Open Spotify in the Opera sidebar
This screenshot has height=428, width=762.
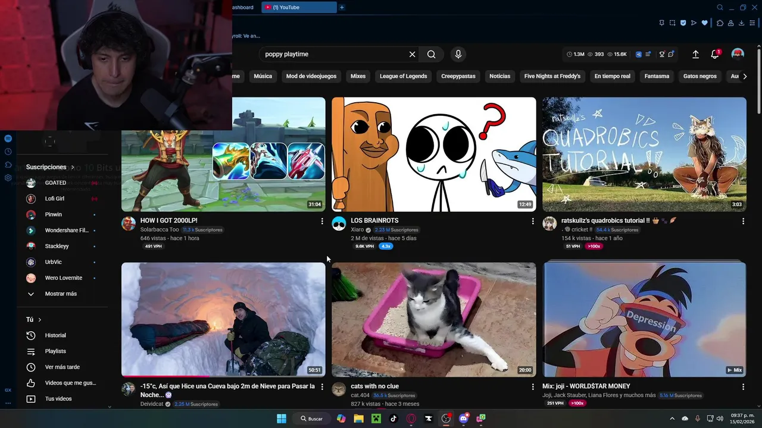(8, 139)
